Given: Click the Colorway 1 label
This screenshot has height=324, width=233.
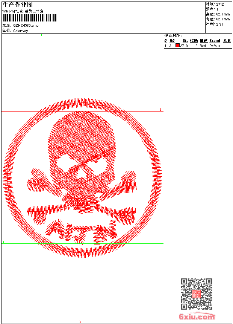Looking at the screenshot, I should tap(22, 31).
